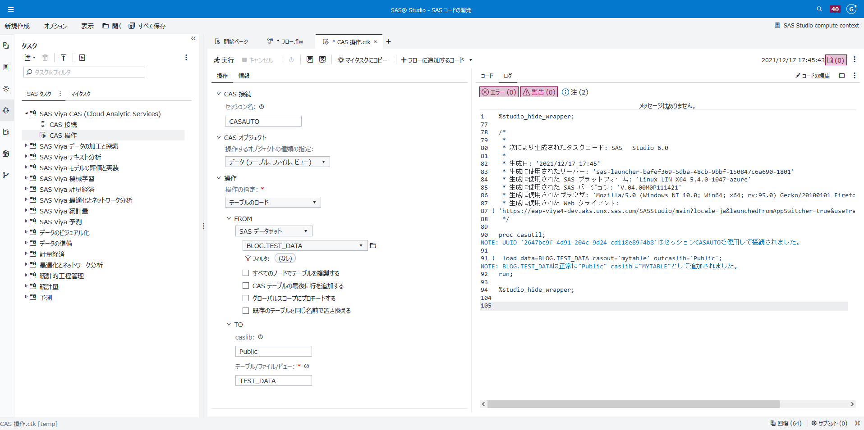Toggle the エラー (0) log filter
864x430 pixels.
click(x=499, y=92)
